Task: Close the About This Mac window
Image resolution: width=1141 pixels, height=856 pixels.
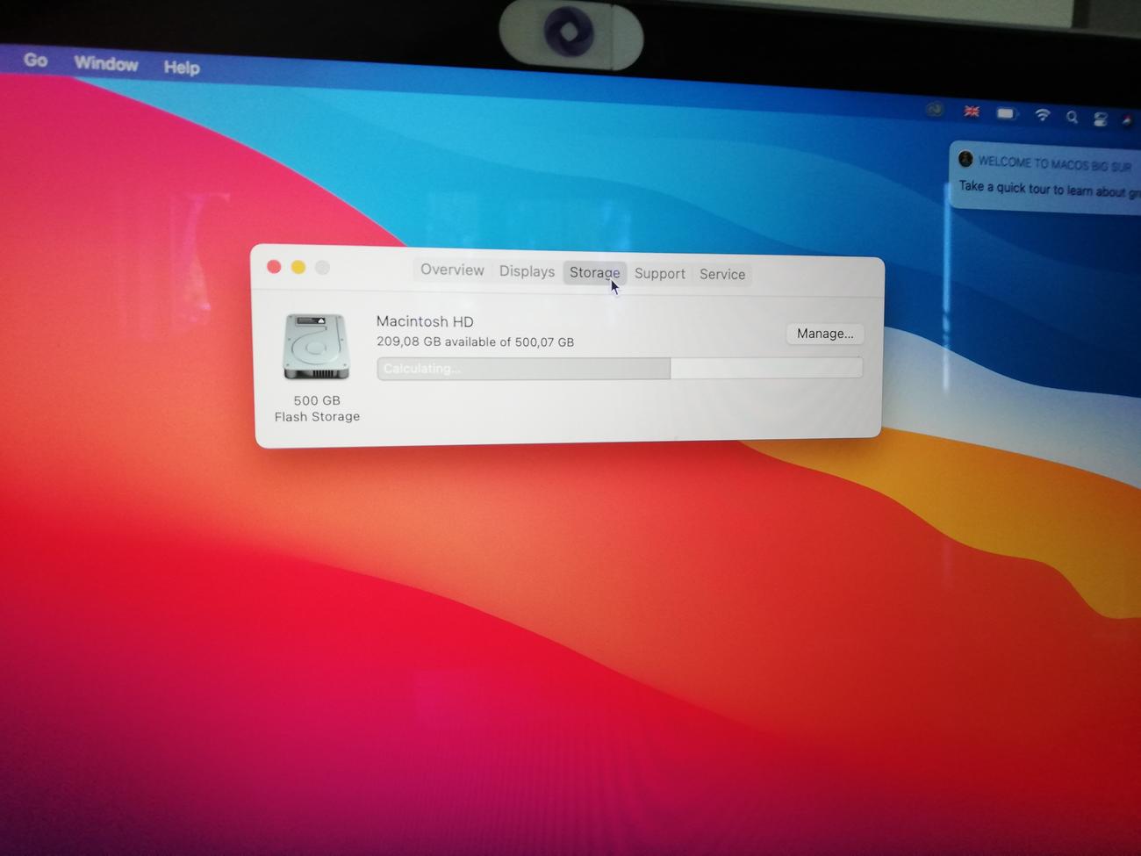Action: coord(274,266)
